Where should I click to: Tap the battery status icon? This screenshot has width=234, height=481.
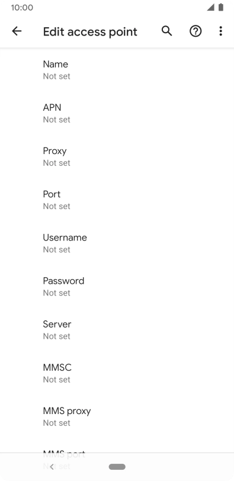(x=221, y=7)
